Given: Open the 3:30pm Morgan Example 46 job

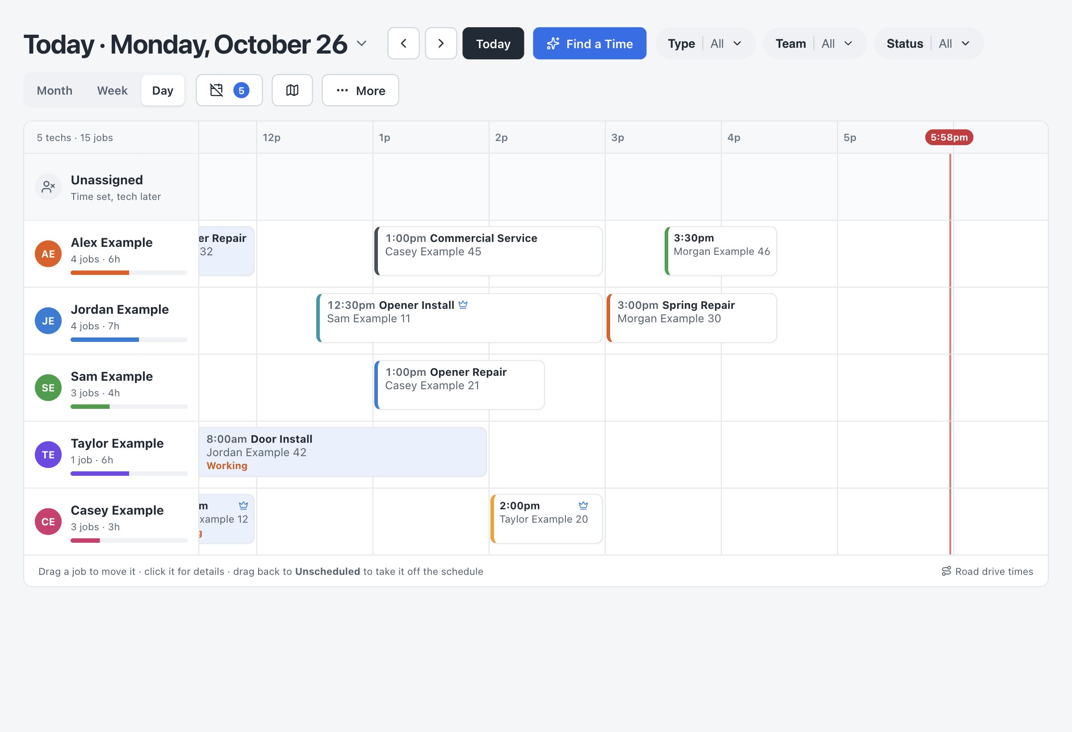Looking at the screenshot, I should [720, 251].
